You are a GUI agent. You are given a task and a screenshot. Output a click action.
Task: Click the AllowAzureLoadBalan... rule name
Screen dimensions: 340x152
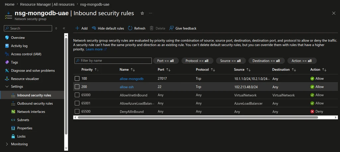click(137, 103)
